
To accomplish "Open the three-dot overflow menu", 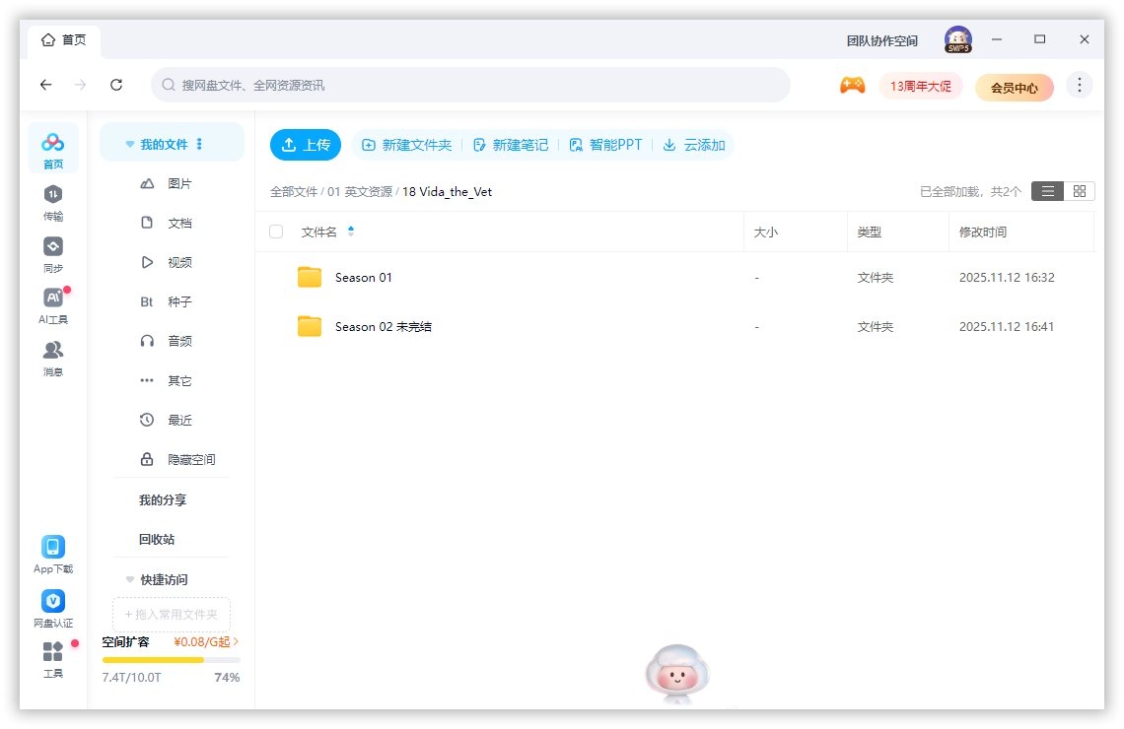I will [x=1080, y=85].
